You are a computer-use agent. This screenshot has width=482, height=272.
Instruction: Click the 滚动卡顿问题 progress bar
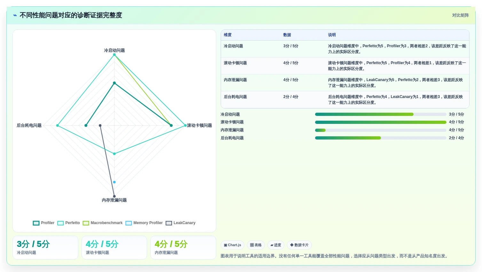click(381, 122)
